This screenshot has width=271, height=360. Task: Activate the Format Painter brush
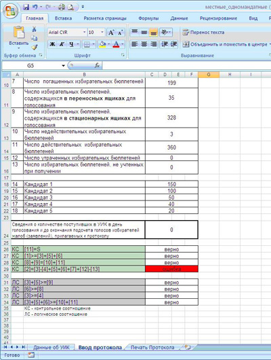(x=34, y=47)
